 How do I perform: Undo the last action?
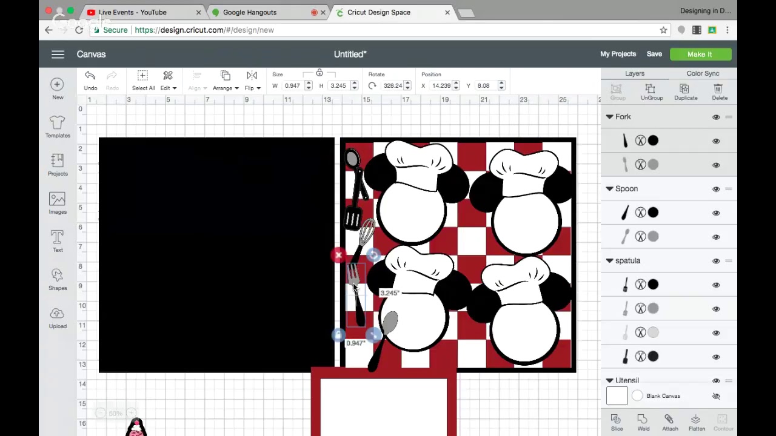90,79
